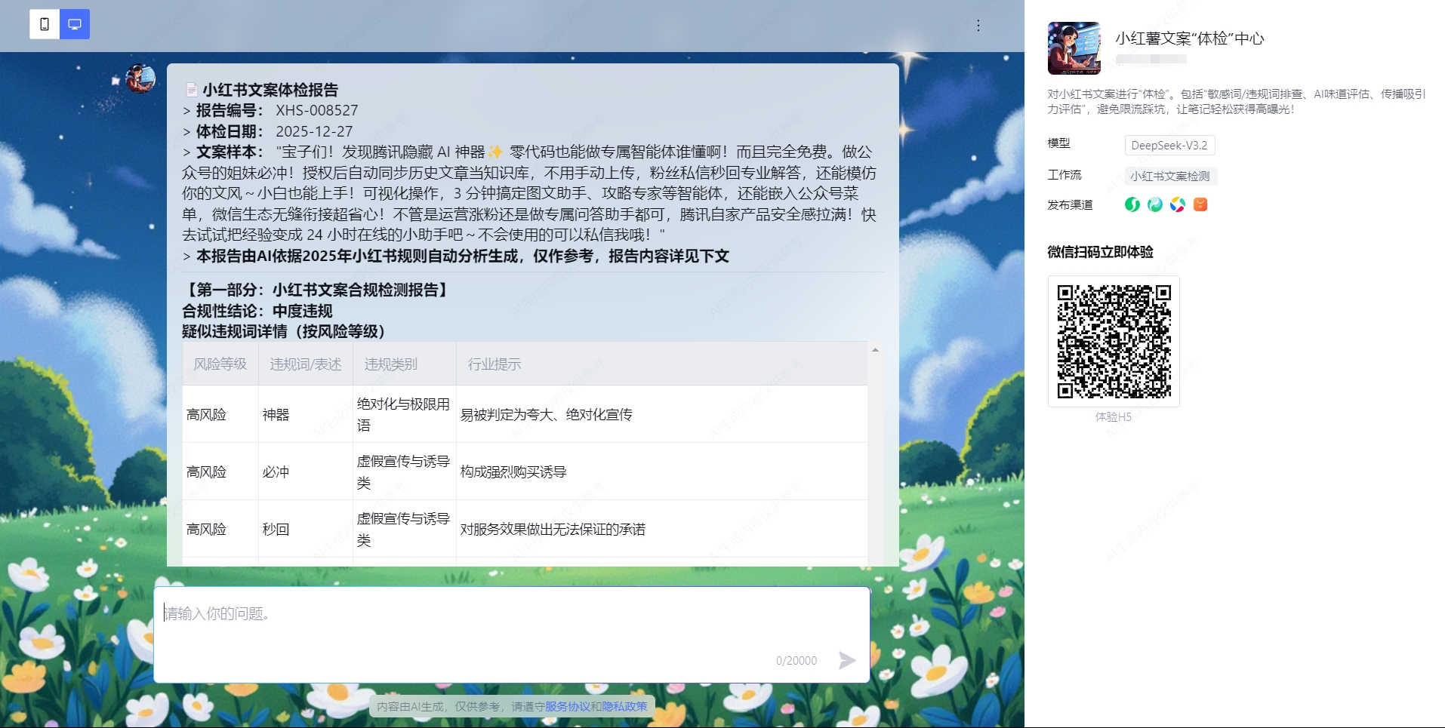The height and width of the screenshot is (728, 1445).
Task: Click the document icon before 小红书文案体检报告
Action: (192, 91)
